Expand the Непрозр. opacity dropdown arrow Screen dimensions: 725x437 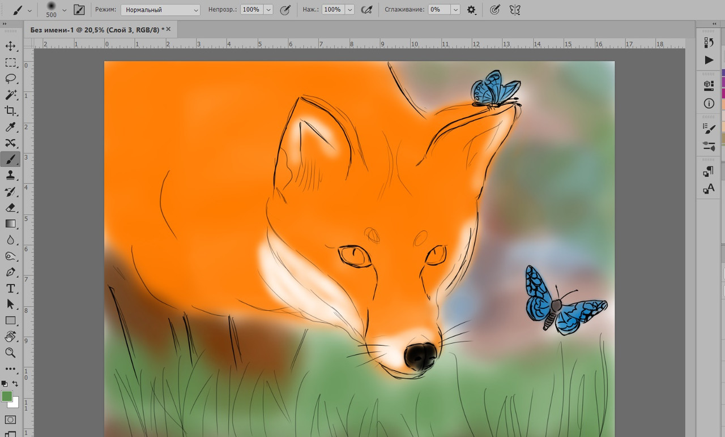268,10
